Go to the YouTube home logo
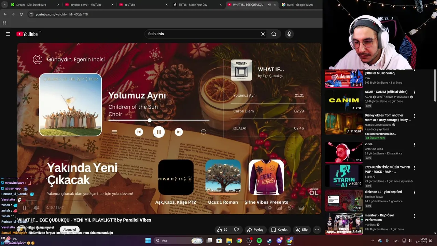Image resolution: width=437 pixels, height=246 pixels. pyautogui.click(x=27, y=34)
